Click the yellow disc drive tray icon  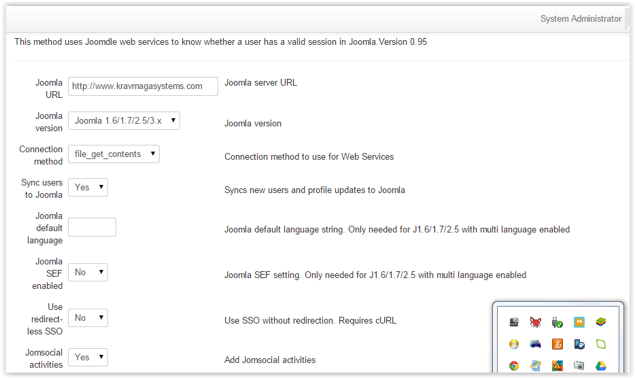[514, 344]
